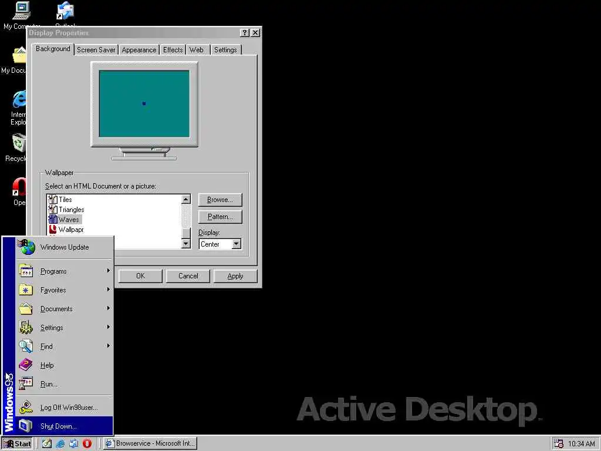Click the Settings gear icon in Start menu
Screen dimensions: 601x451
[x=26, y=327]
